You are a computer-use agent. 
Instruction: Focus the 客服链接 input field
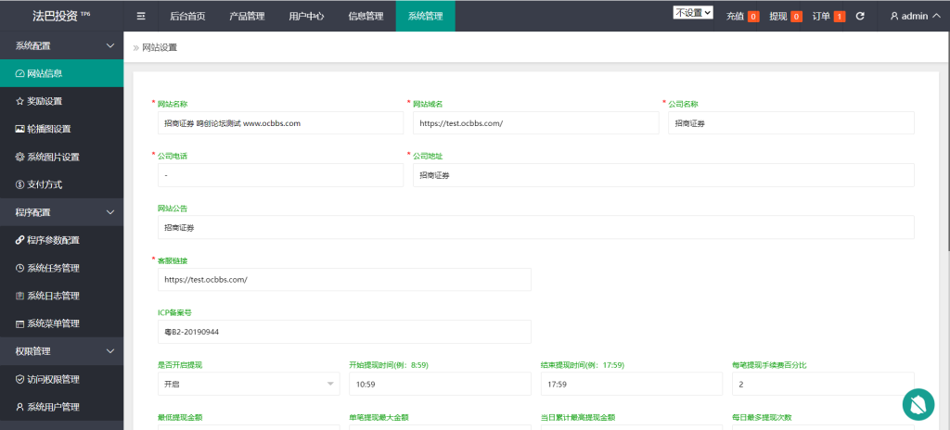click(344, 280)
